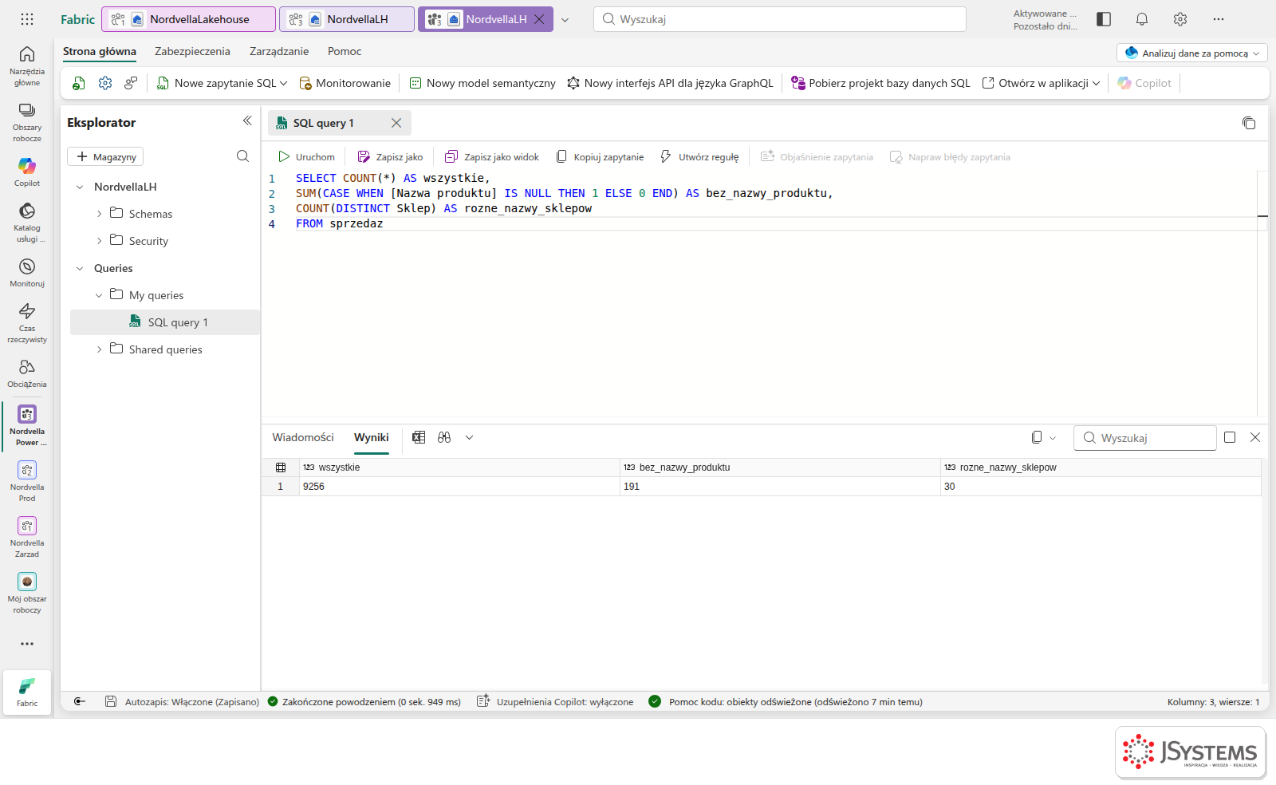Collapse the Eksplorator panel

(247, 121)
